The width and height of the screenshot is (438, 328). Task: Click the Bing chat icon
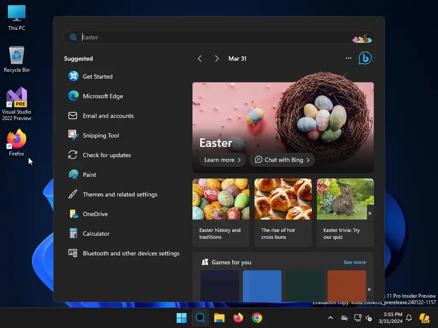click(365, 58)
